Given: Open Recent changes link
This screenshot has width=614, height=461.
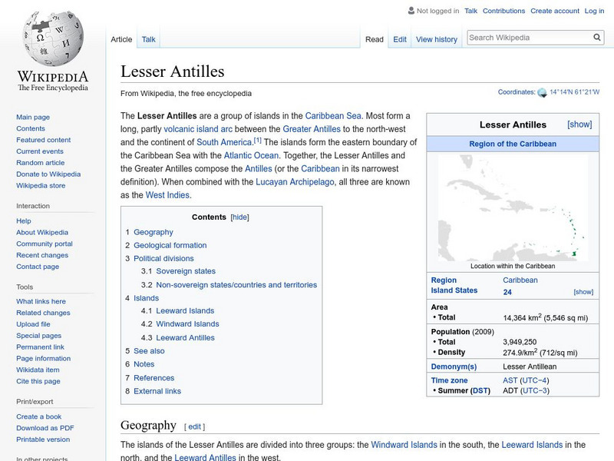Looking at the screenshot, I should pos(42,255).
